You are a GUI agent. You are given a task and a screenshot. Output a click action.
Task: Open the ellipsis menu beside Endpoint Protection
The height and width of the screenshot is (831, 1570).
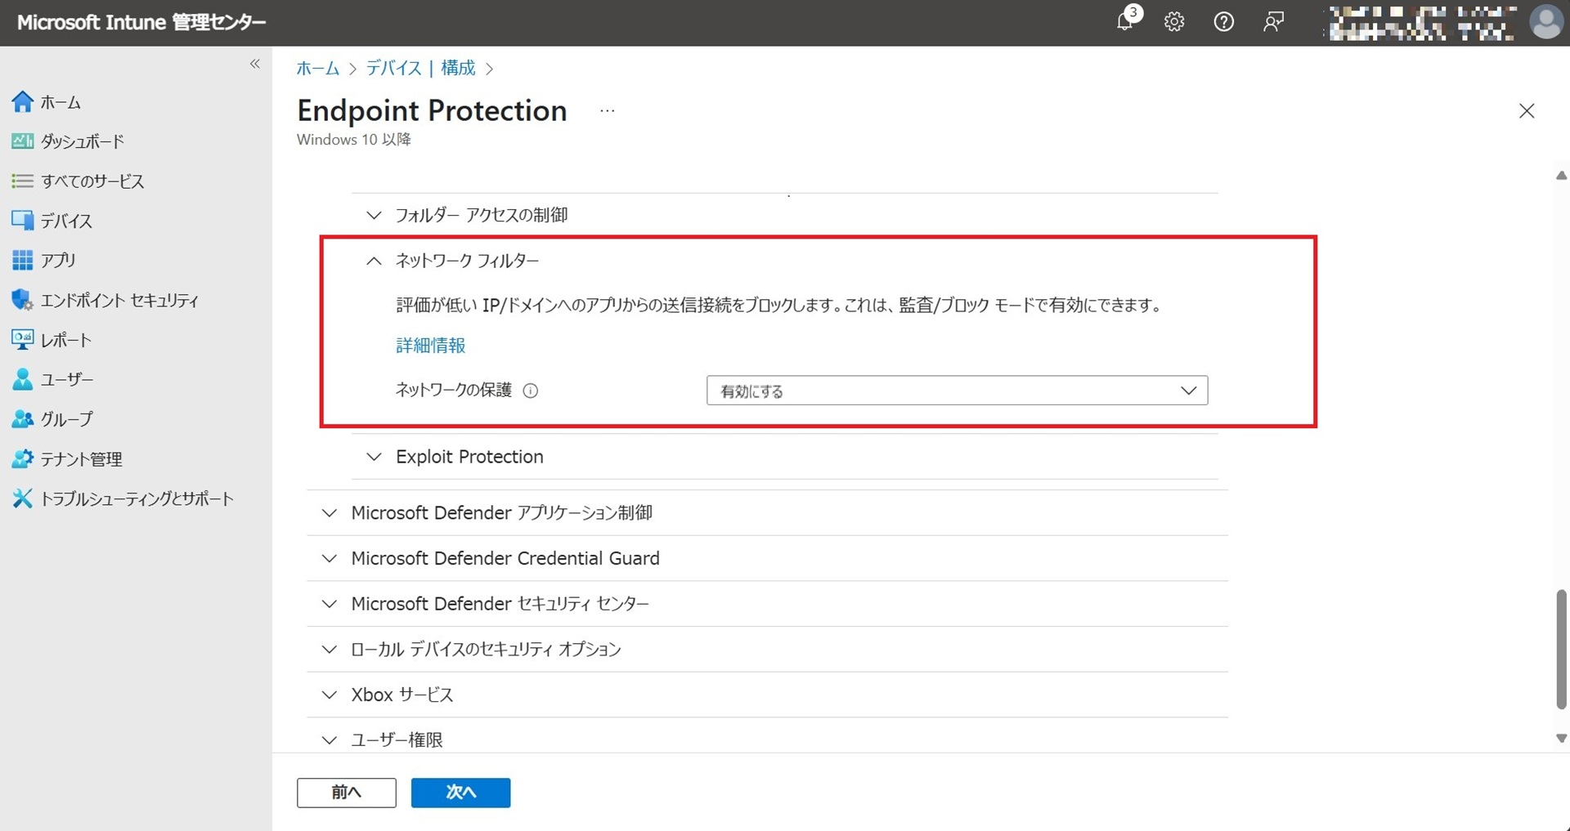607,110
